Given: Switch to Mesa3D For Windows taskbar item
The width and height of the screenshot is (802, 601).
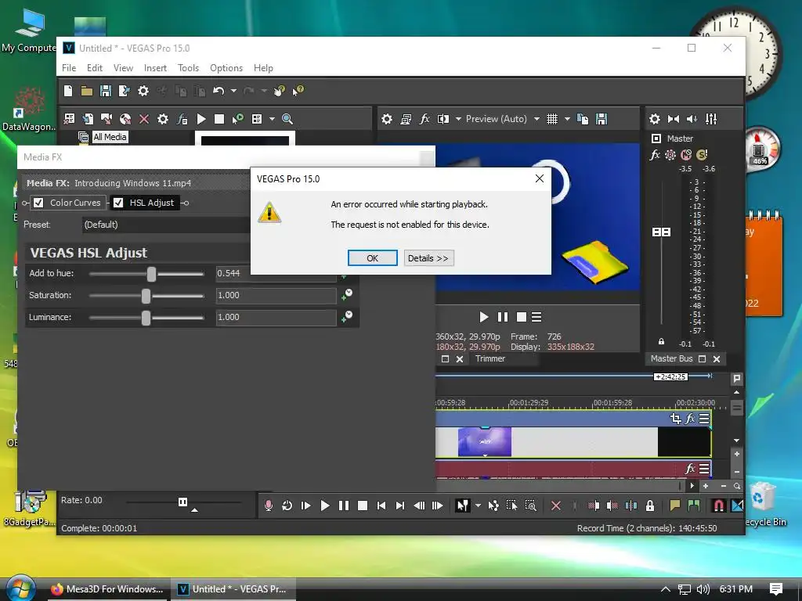Looking at the screenshot, I should tap(107, 589).
